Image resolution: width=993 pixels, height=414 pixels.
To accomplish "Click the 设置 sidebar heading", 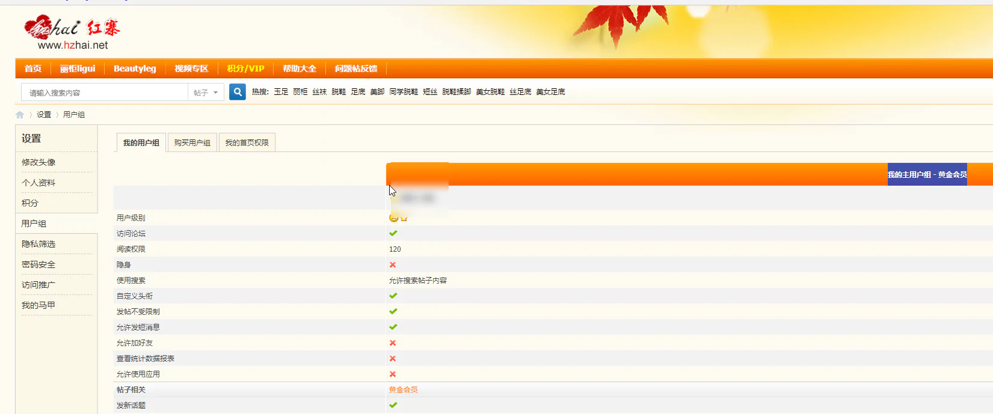I will [x=31, y=138].
